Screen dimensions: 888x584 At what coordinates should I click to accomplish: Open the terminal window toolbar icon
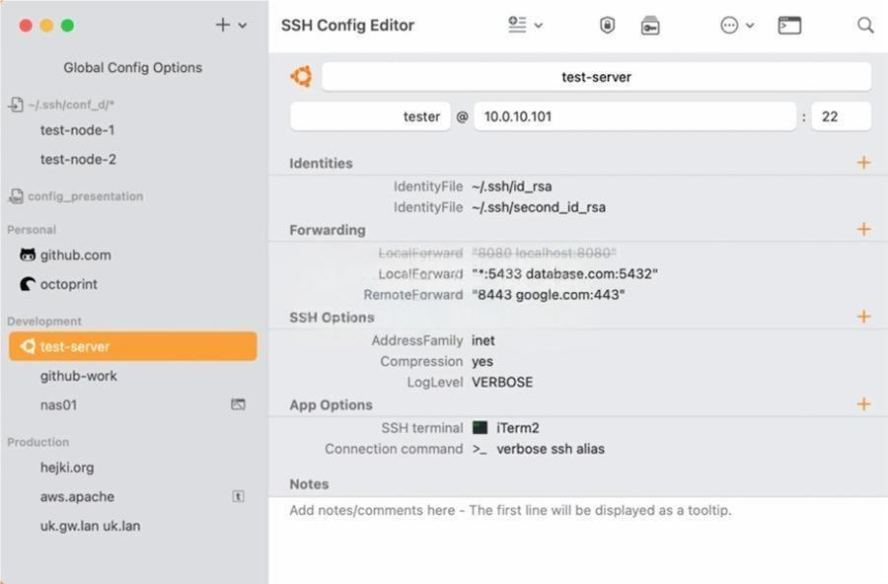[x=789, y=26]
